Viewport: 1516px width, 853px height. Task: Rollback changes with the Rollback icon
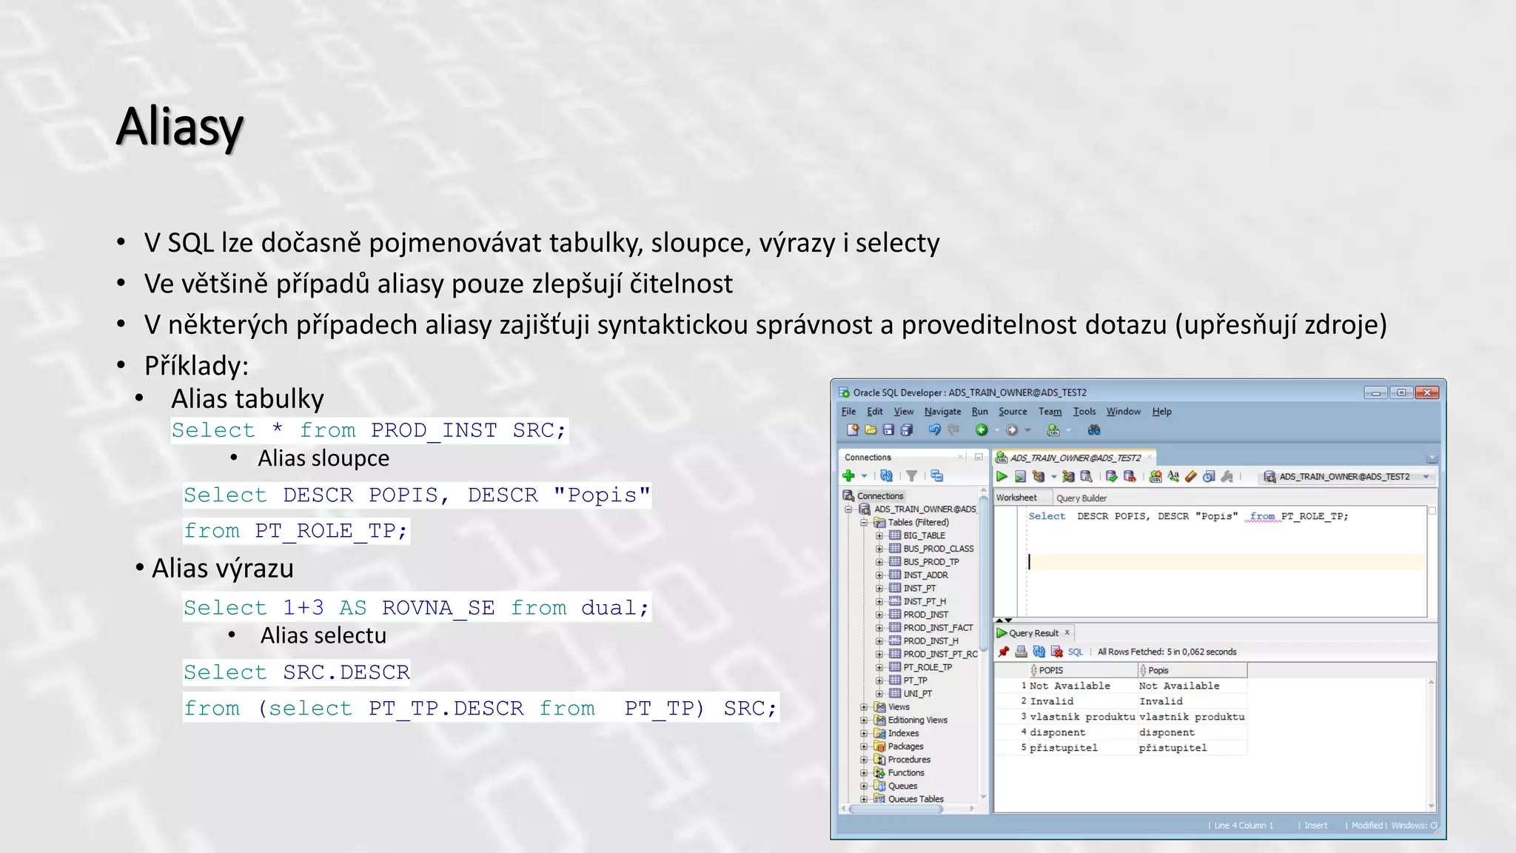point(1130,477)
